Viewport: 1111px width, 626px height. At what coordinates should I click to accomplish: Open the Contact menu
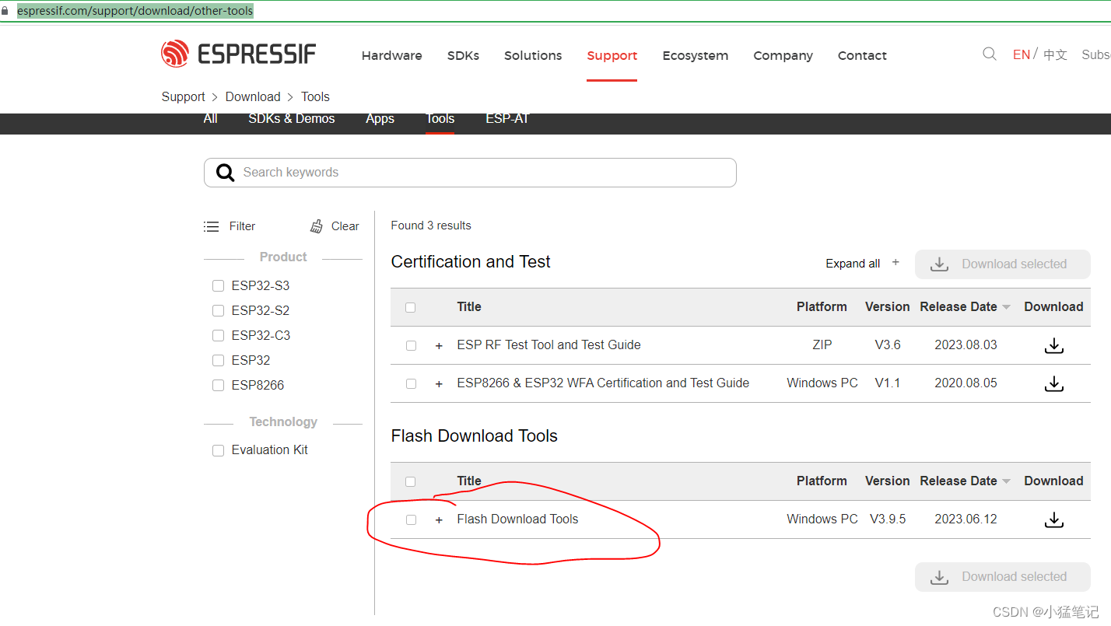862,55
